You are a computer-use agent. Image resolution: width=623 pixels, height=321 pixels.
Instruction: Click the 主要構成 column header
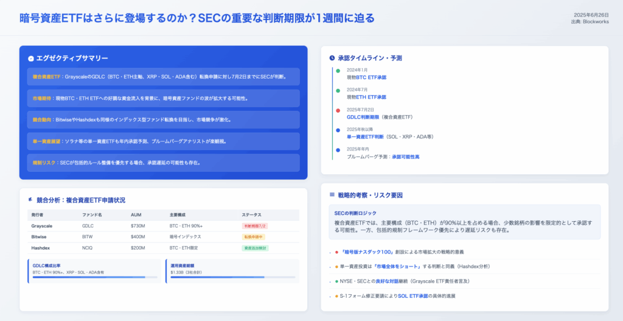[x=176, y=215]
